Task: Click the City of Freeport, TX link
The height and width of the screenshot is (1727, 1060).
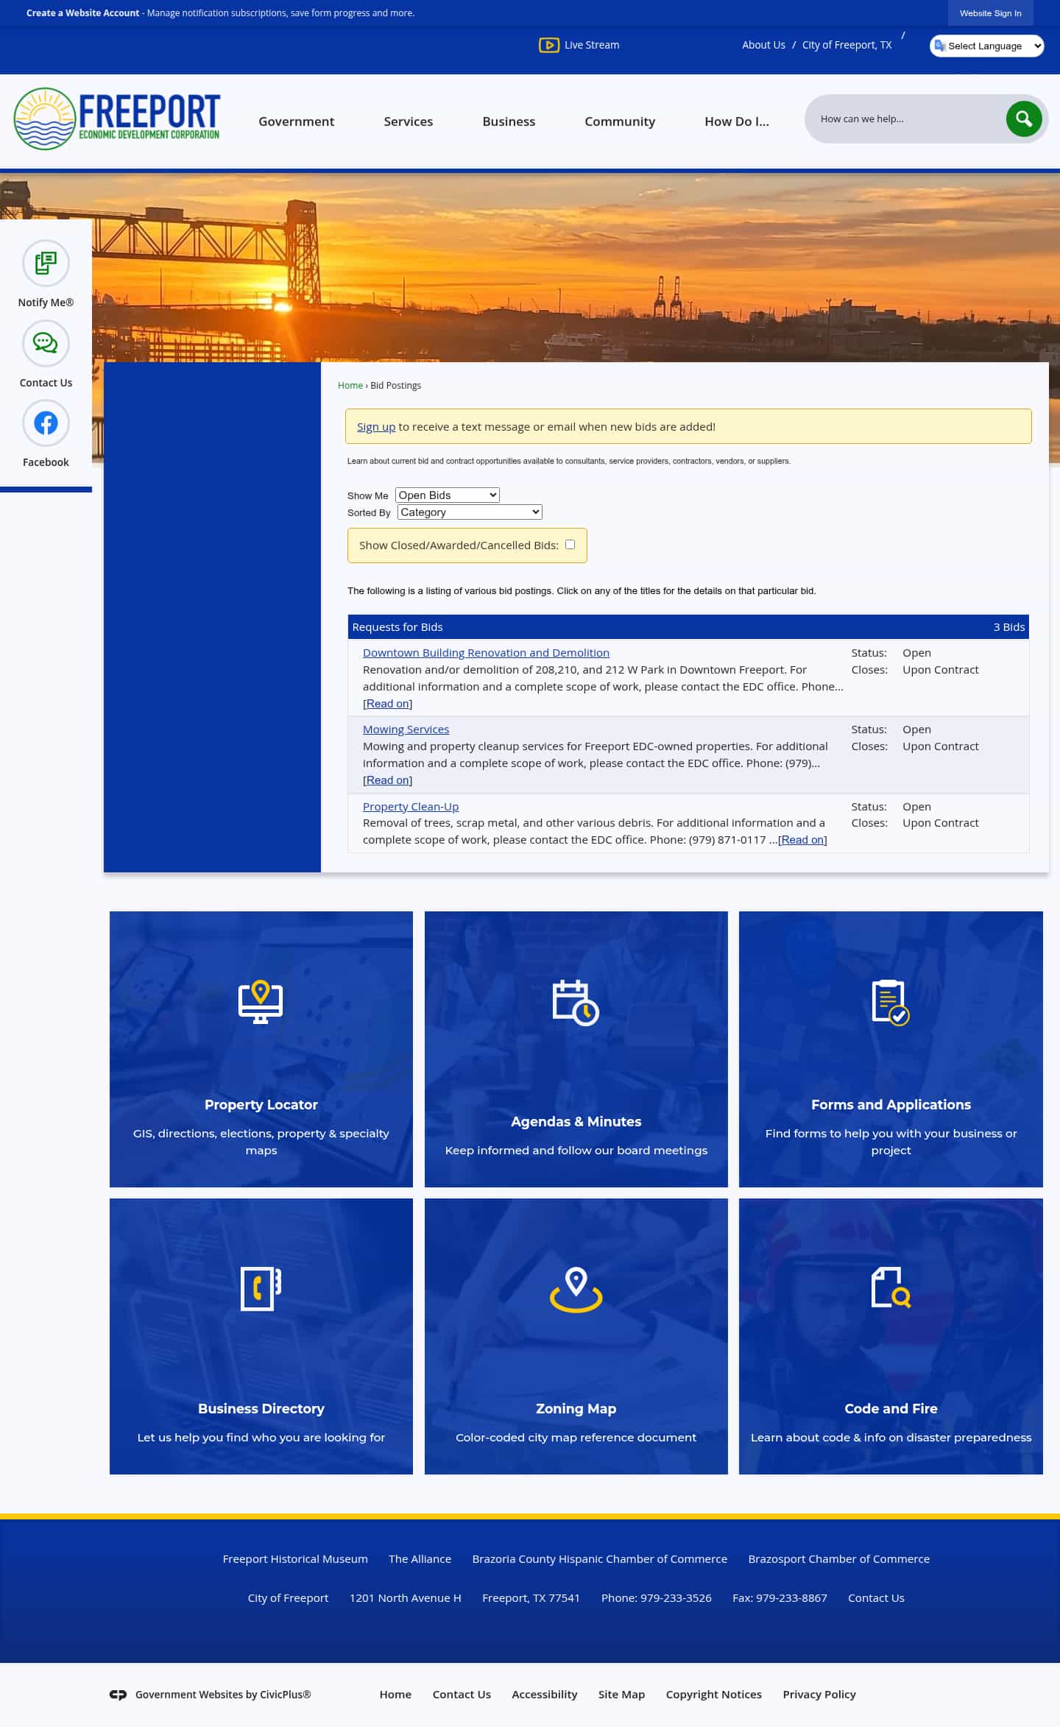Action: click(x=847, y=45)
